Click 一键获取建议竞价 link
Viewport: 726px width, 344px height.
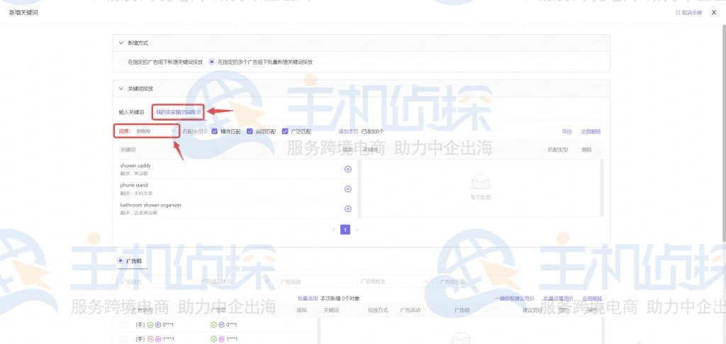click(x=515, y=299)
